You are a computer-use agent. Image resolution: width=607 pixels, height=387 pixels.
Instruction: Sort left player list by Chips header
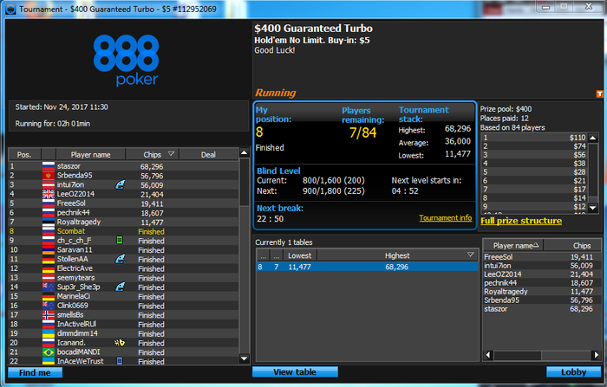153,155
